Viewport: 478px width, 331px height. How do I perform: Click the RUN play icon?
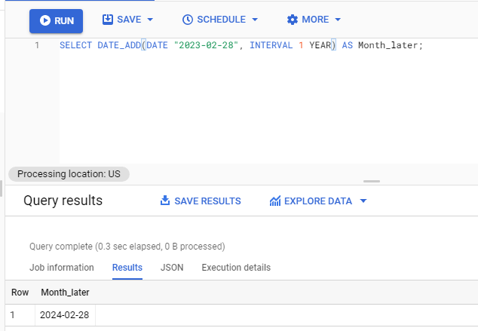[45, 20]
